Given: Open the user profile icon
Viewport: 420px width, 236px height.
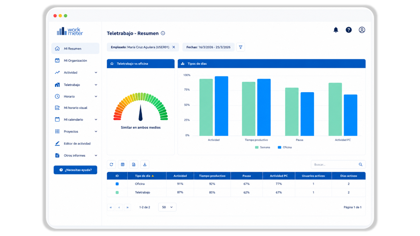Looking at the screenshot, I should 362,30.
